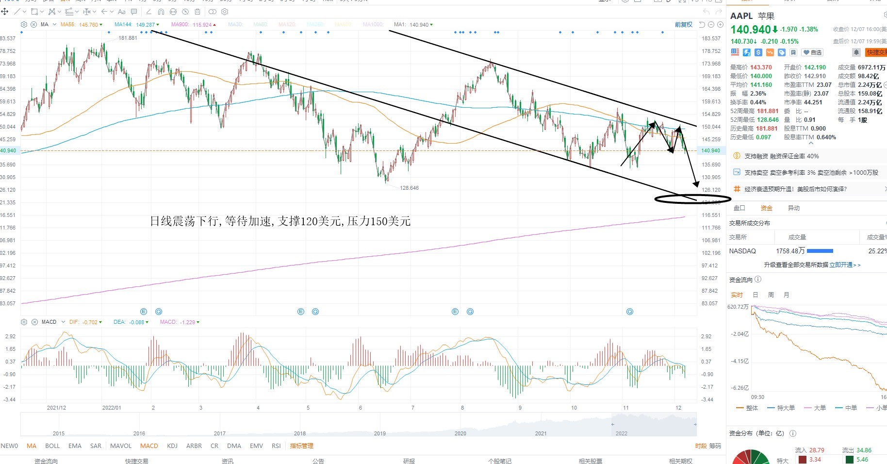887x464 pixels.
Task: Click the 前复权 adjustment setting
Action: pos(683,24)
